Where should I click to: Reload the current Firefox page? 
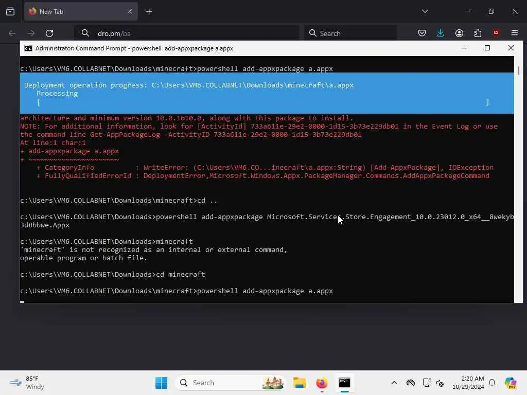tap(50, 33)
